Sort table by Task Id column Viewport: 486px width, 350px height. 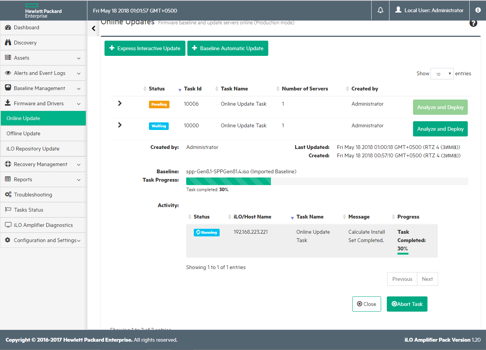(193, 89)
